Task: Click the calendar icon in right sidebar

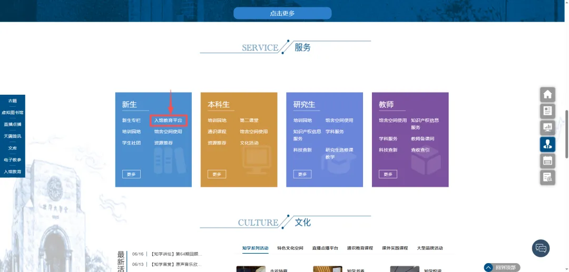Action: point(547,160)
